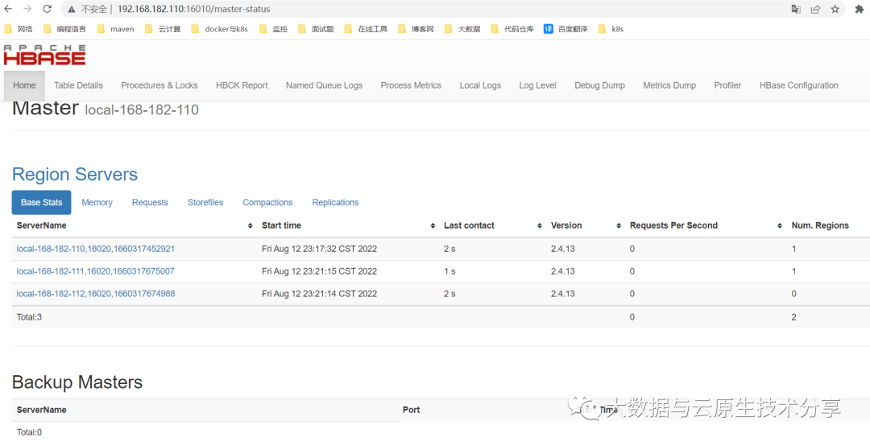Open the k8s bookmark folder

(611, 30)
